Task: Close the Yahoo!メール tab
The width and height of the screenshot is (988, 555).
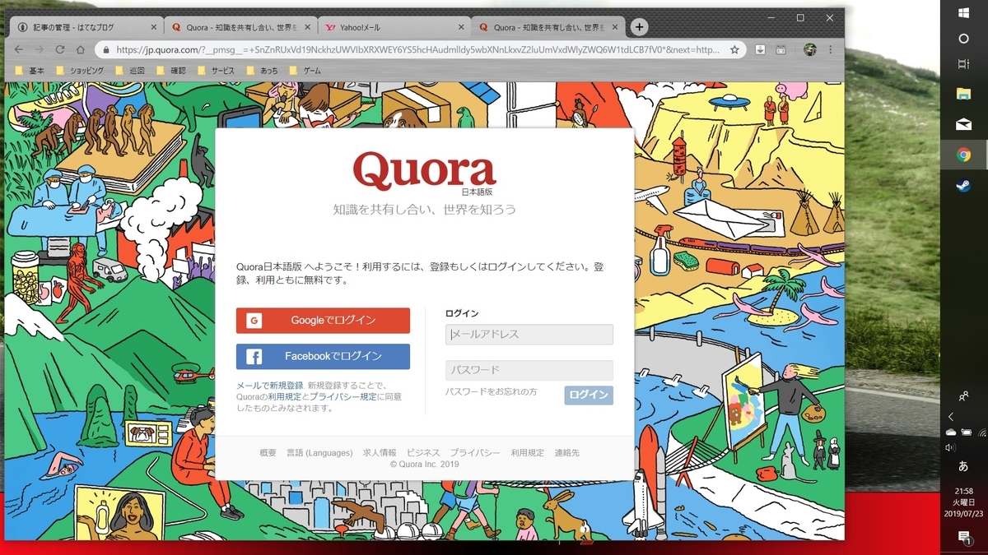Action: pos(460,27)
